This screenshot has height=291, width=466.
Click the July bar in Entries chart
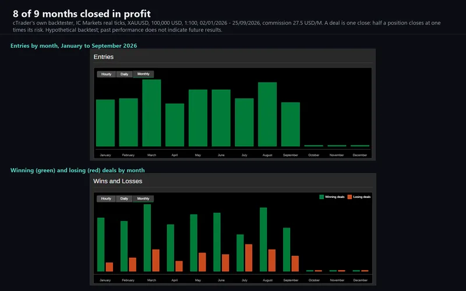[244, 122]
